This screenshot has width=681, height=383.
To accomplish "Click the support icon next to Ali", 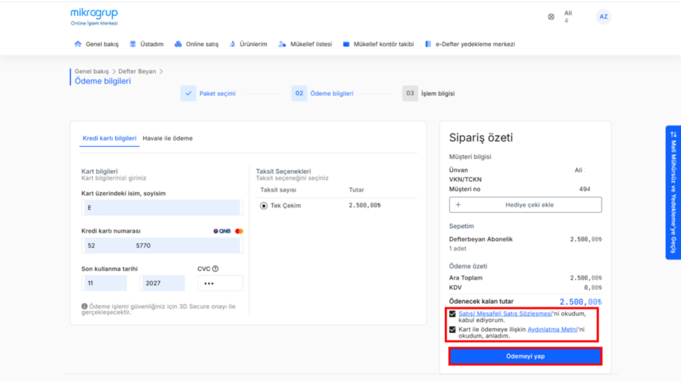I will pos(551,17).
